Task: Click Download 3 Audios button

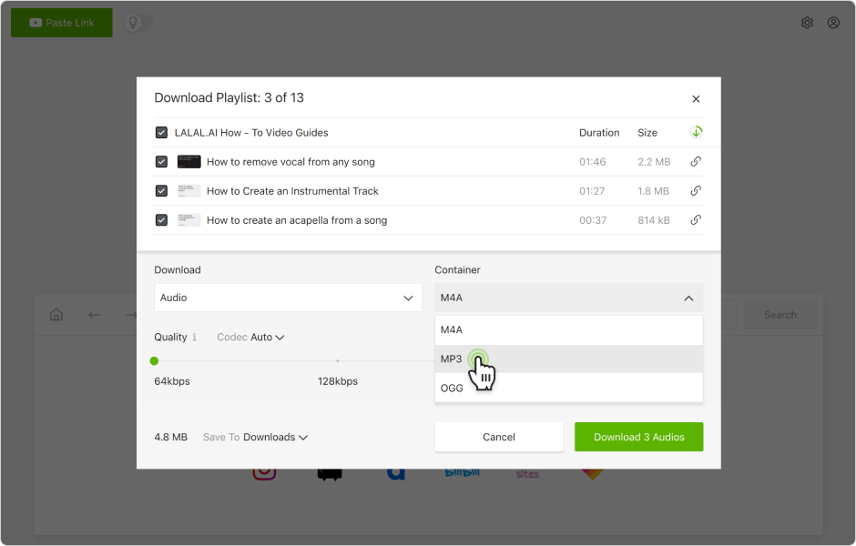Action: pos(638,437)
